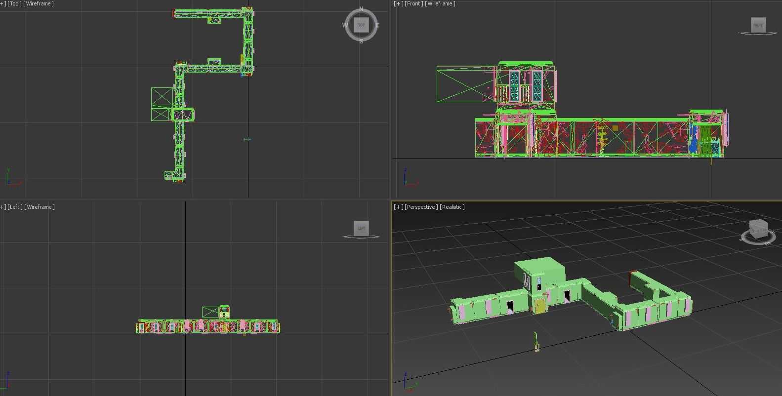Open the [Front] point-of-view viewport menu

[413, 4]
